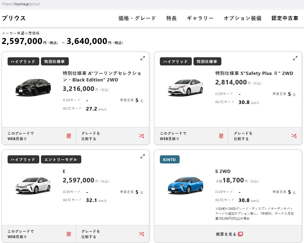Click calculator icon for Black Edition WEB見積り

(x=69, y=136)
